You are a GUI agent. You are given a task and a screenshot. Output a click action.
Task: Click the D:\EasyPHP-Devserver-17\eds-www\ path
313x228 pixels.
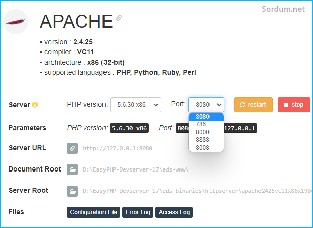click(x=136, y=170)
